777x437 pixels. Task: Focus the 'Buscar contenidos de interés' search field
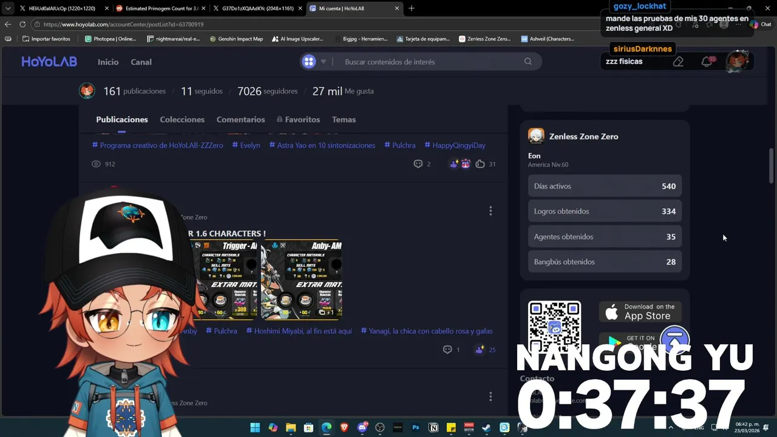[431, 62]
